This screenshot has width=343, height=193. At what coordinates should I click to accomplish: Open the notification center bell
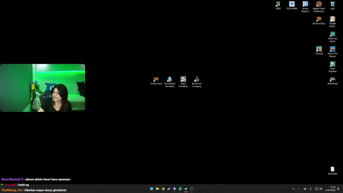(x=338, y=189)
